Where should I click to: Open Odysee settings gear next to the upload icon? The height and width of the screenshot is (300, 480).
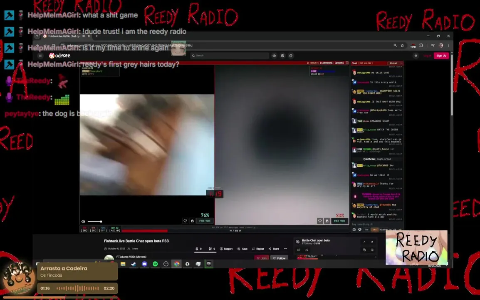[282, 55]
